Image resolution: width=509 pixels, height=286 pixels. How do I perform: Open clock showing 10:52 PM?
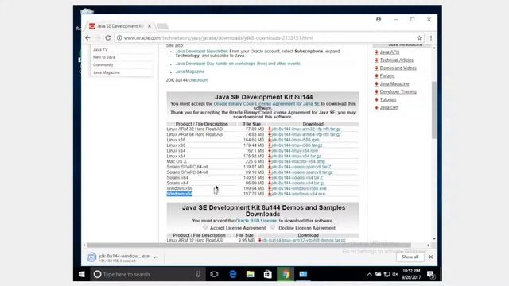(411, 274)
